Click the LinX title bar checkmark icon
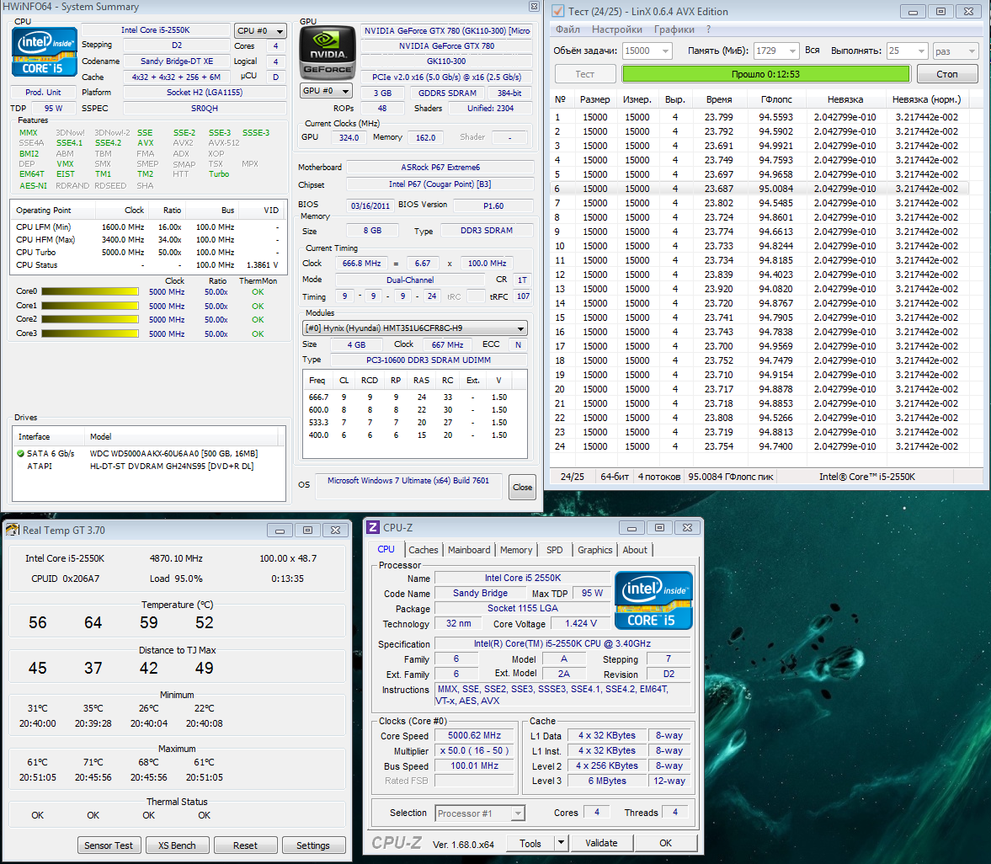 coord(558,11)
